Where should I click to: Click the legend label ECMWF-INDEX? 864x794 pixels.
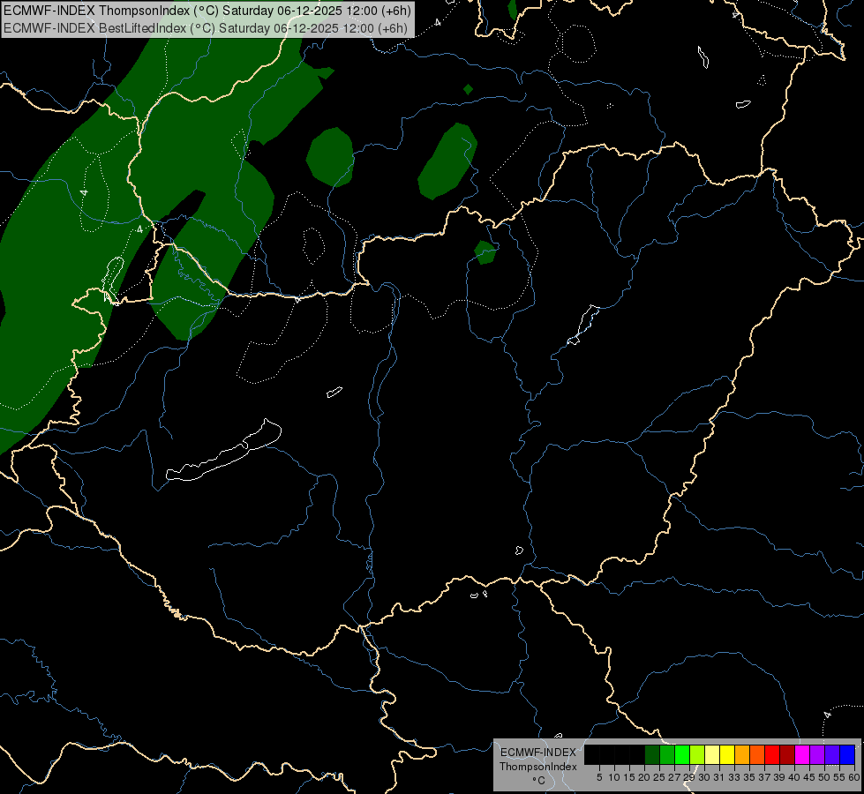click(538, 753)
